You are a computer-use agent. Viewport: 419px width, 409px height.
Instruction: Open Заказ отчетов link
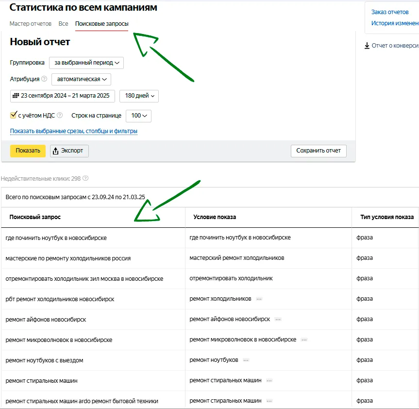pos(390,12)
